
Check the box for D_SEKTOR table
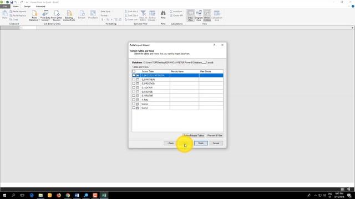pos(134,87)
